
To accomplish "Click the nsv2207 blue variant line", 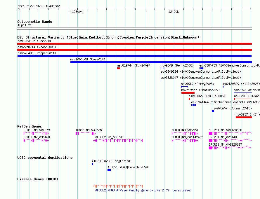I will coord(243,93).
